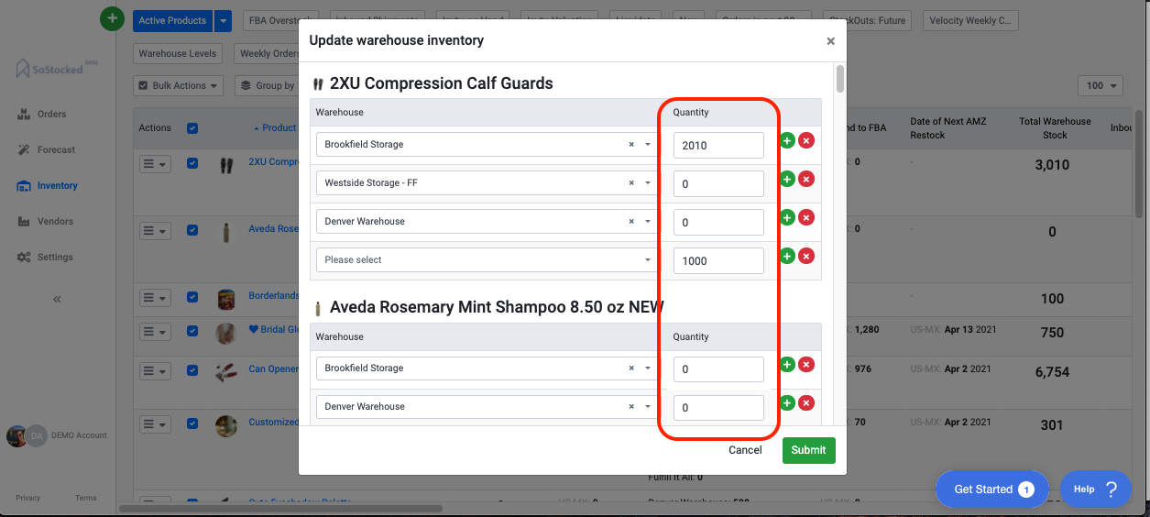1150x517 pixels.
Task: Click the dialog's vertical scrollbar
Action: pos(840,79)
